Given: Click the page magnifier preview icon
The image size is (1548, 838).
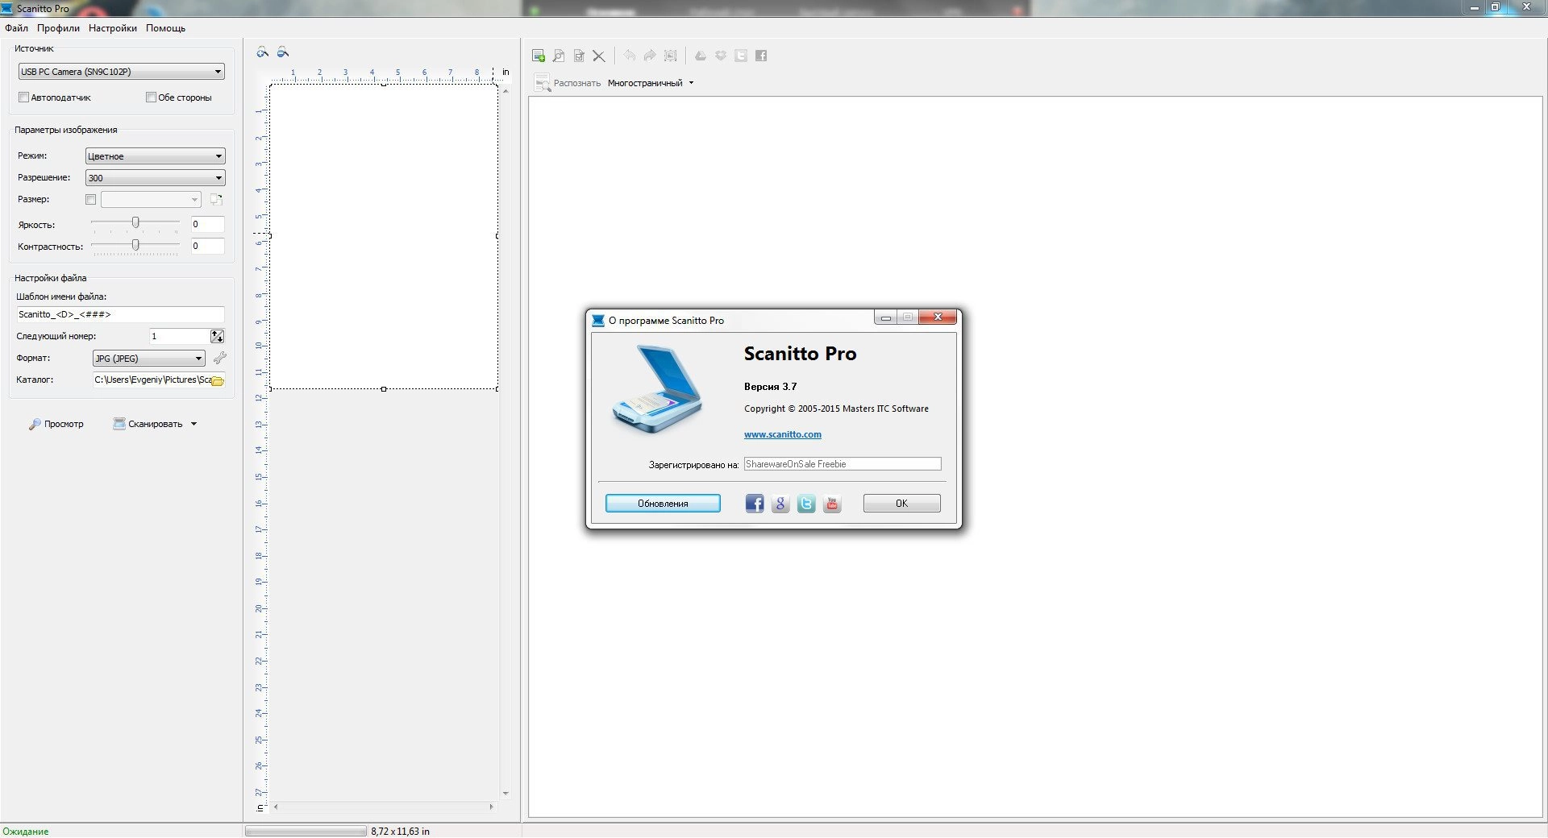Looking at the screenshot, I should click(x=559, y=56).
